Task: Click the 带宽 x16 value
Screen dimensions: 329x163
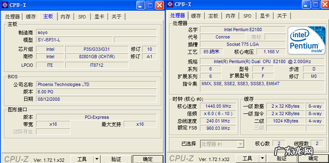Action: click(x=53, y=124)
